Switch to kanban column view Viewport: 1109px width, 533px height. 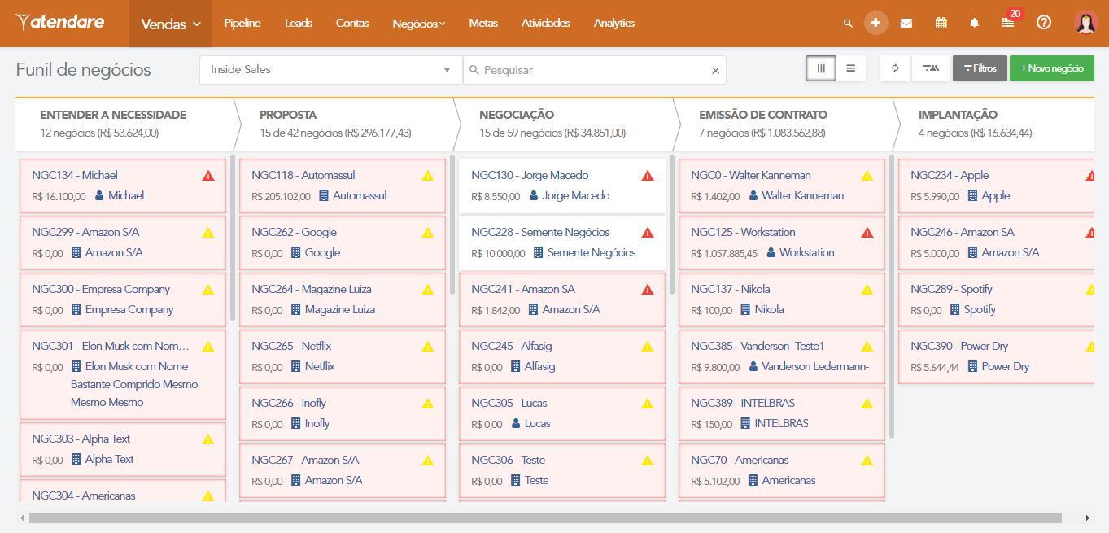pyautogui.click(x=821, y=68)
